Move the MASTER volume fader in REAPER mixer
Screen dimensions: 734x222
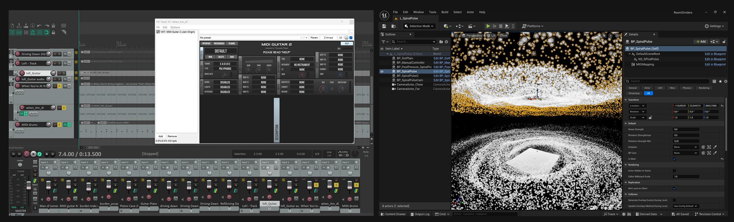29,185
